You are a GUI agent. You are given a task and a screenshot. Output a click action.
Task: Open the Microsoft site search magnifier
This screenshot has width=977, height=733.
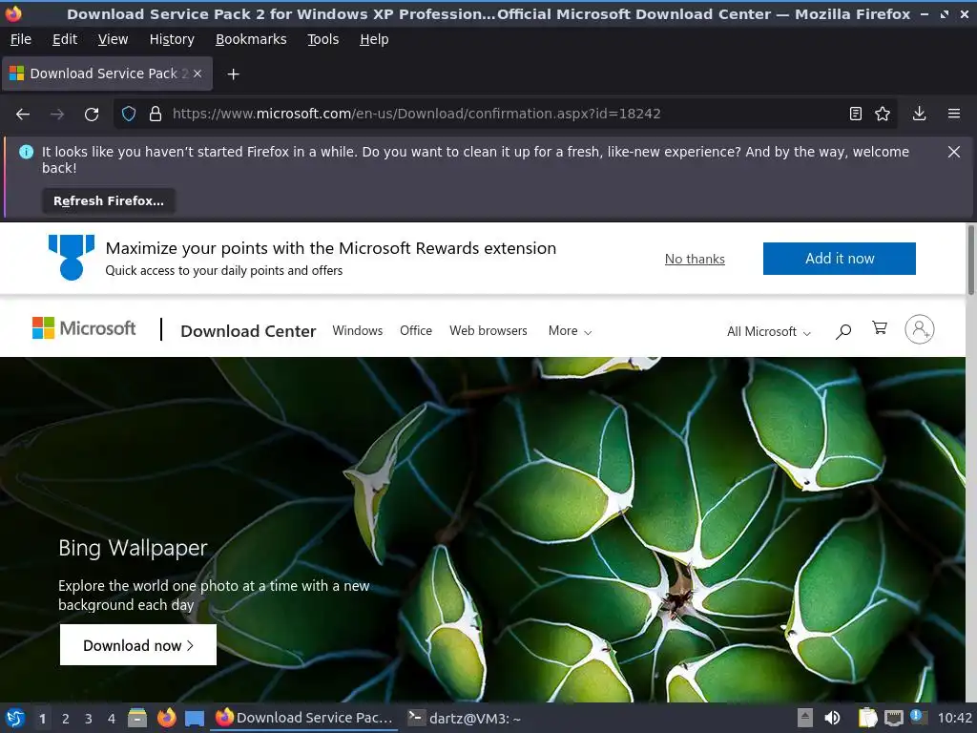843,331
